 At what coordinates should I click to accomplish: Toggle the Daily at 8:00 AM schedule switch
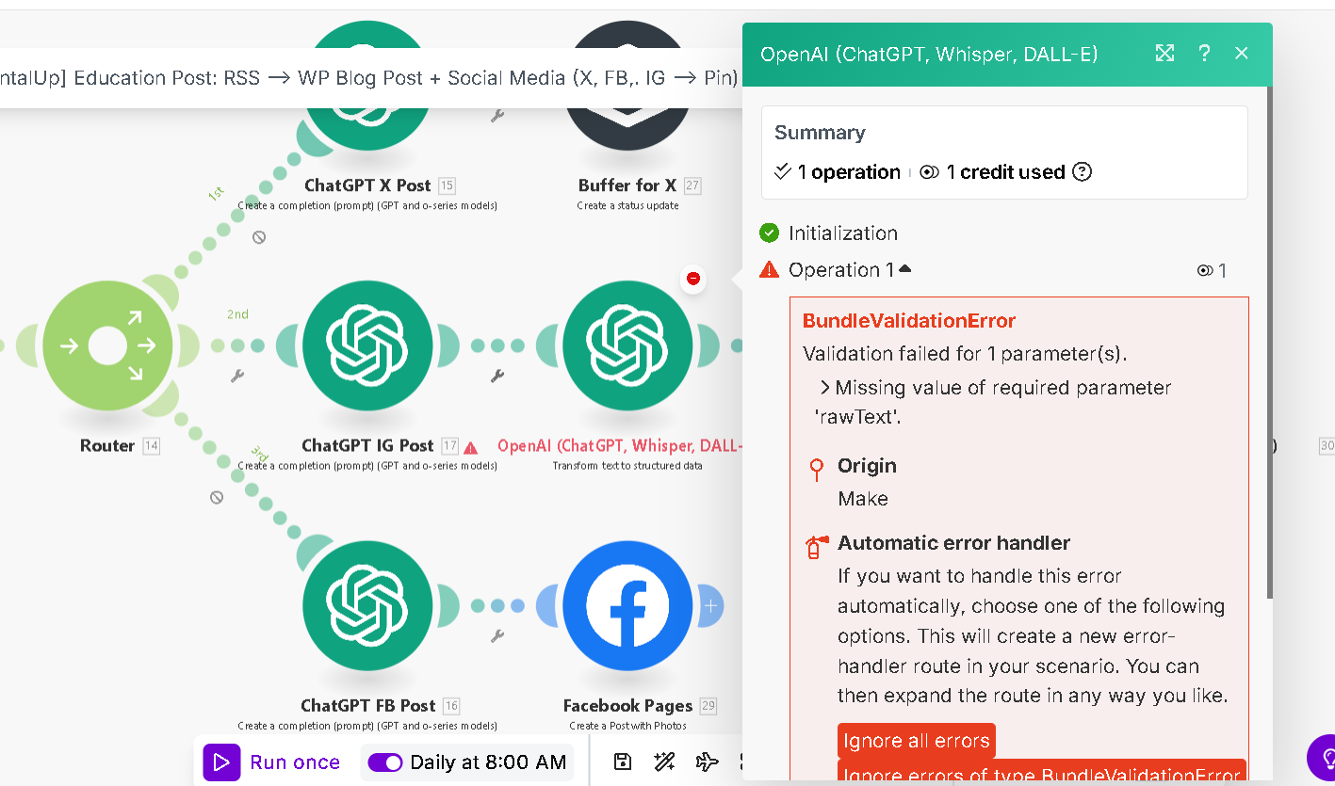(x=384, y=762)
